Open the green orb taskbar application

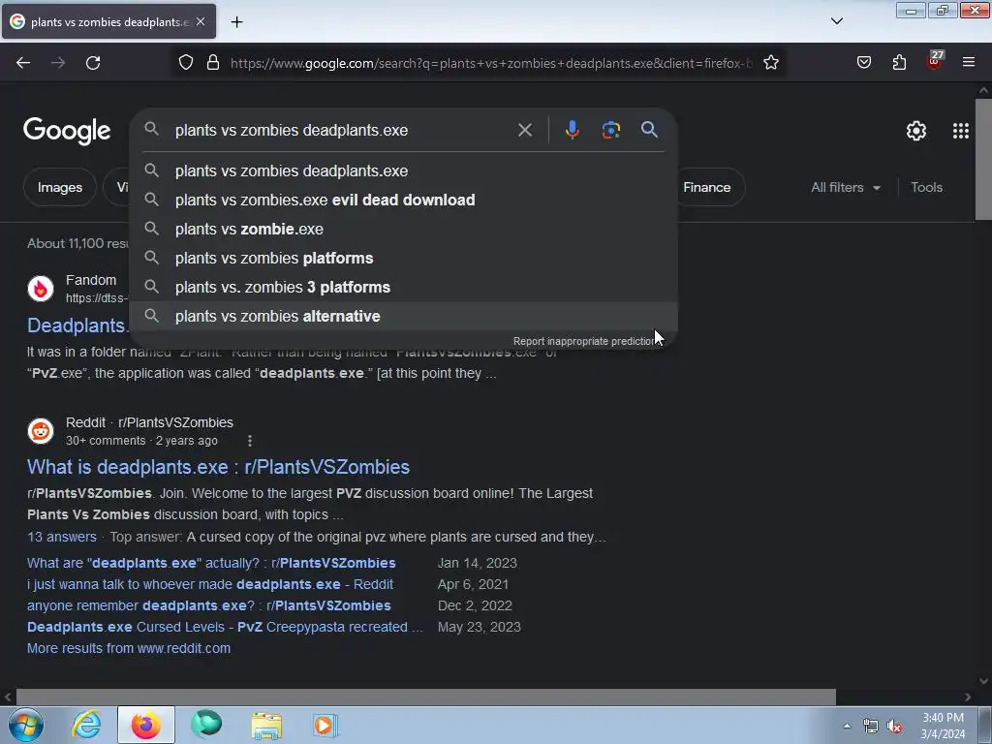click(x=206, y=725)
